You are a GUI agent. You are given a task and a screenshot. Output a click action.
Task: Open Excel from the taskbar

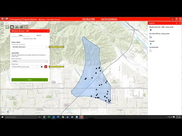click(x=49, y=117)
